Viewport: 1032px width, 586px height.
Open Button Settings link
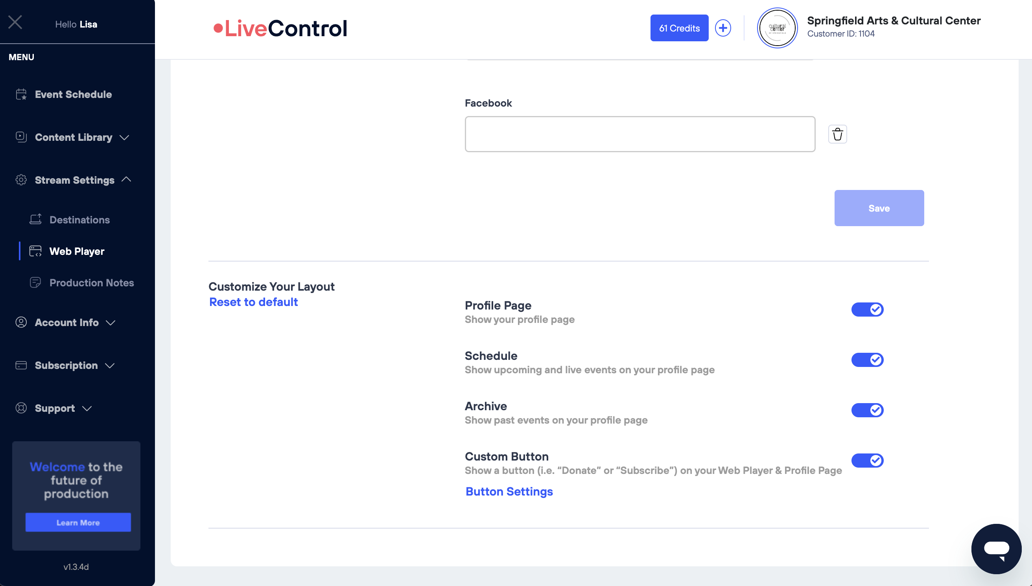(x=509, y=492)
